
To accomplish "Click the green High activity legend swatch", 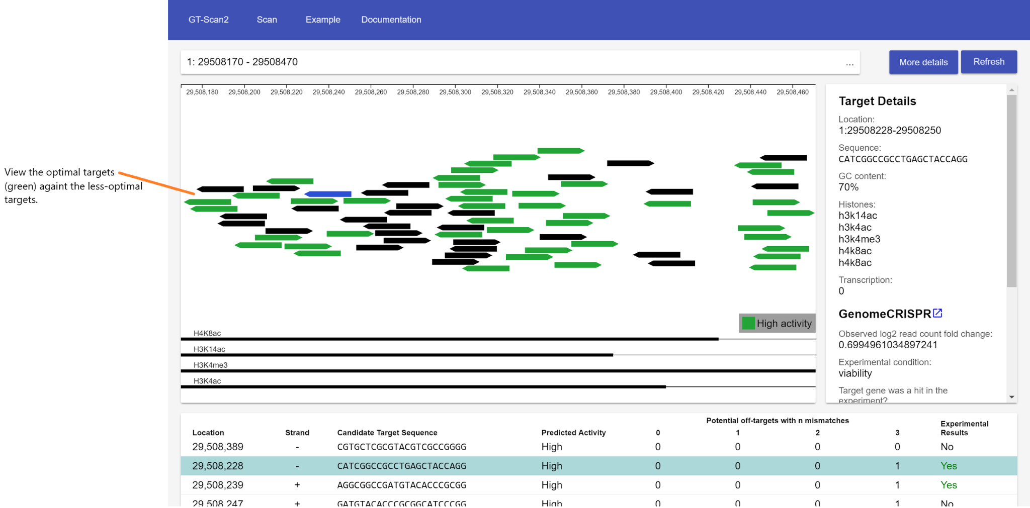I will coord(748,324).
